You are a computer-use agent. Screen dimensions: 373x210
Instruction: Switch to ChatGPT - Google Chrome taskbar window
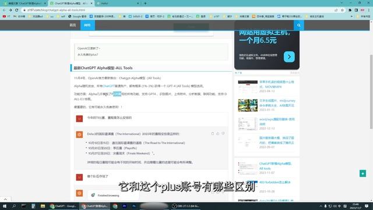[x=64, y=206]
